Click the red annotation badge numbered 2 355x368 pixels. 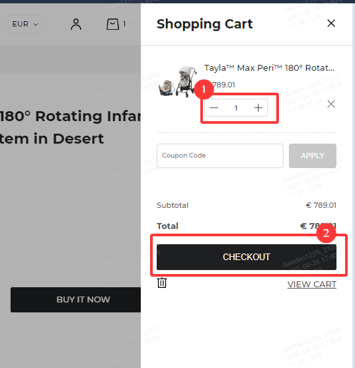[326, 233]
